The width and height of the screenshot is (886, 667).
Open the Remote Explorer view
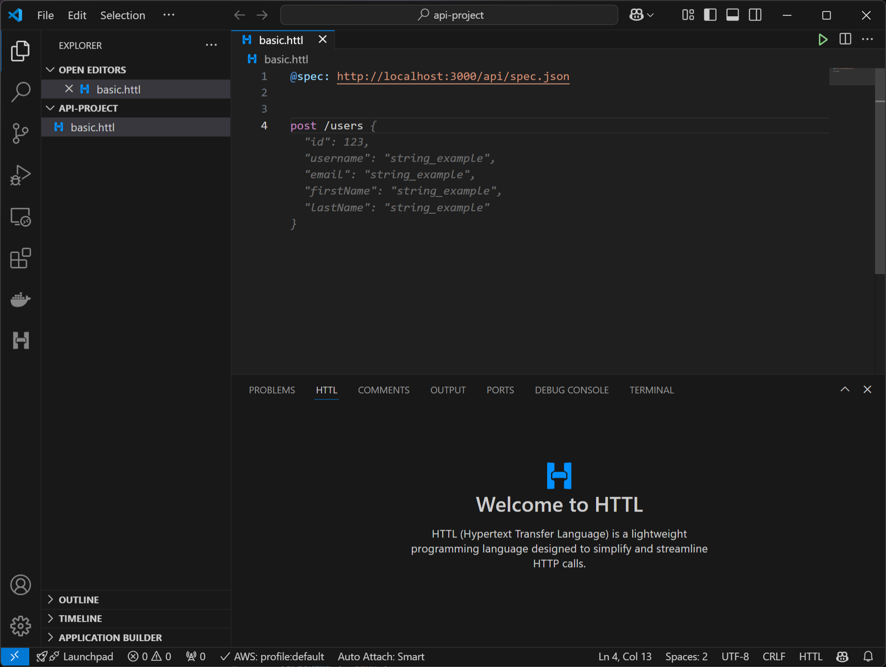(x=20, y=217)
